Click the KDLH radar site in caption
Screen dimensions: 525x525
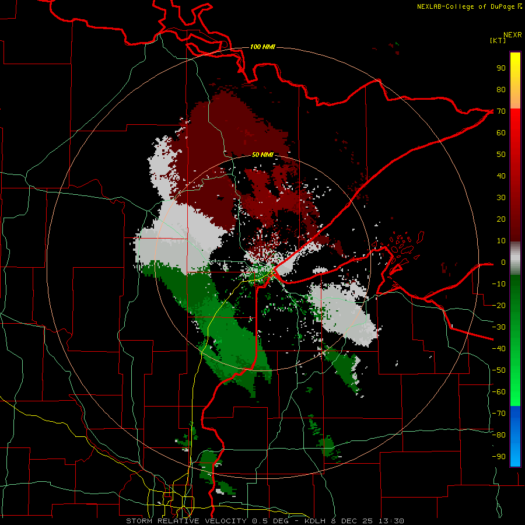coord(315,521)
